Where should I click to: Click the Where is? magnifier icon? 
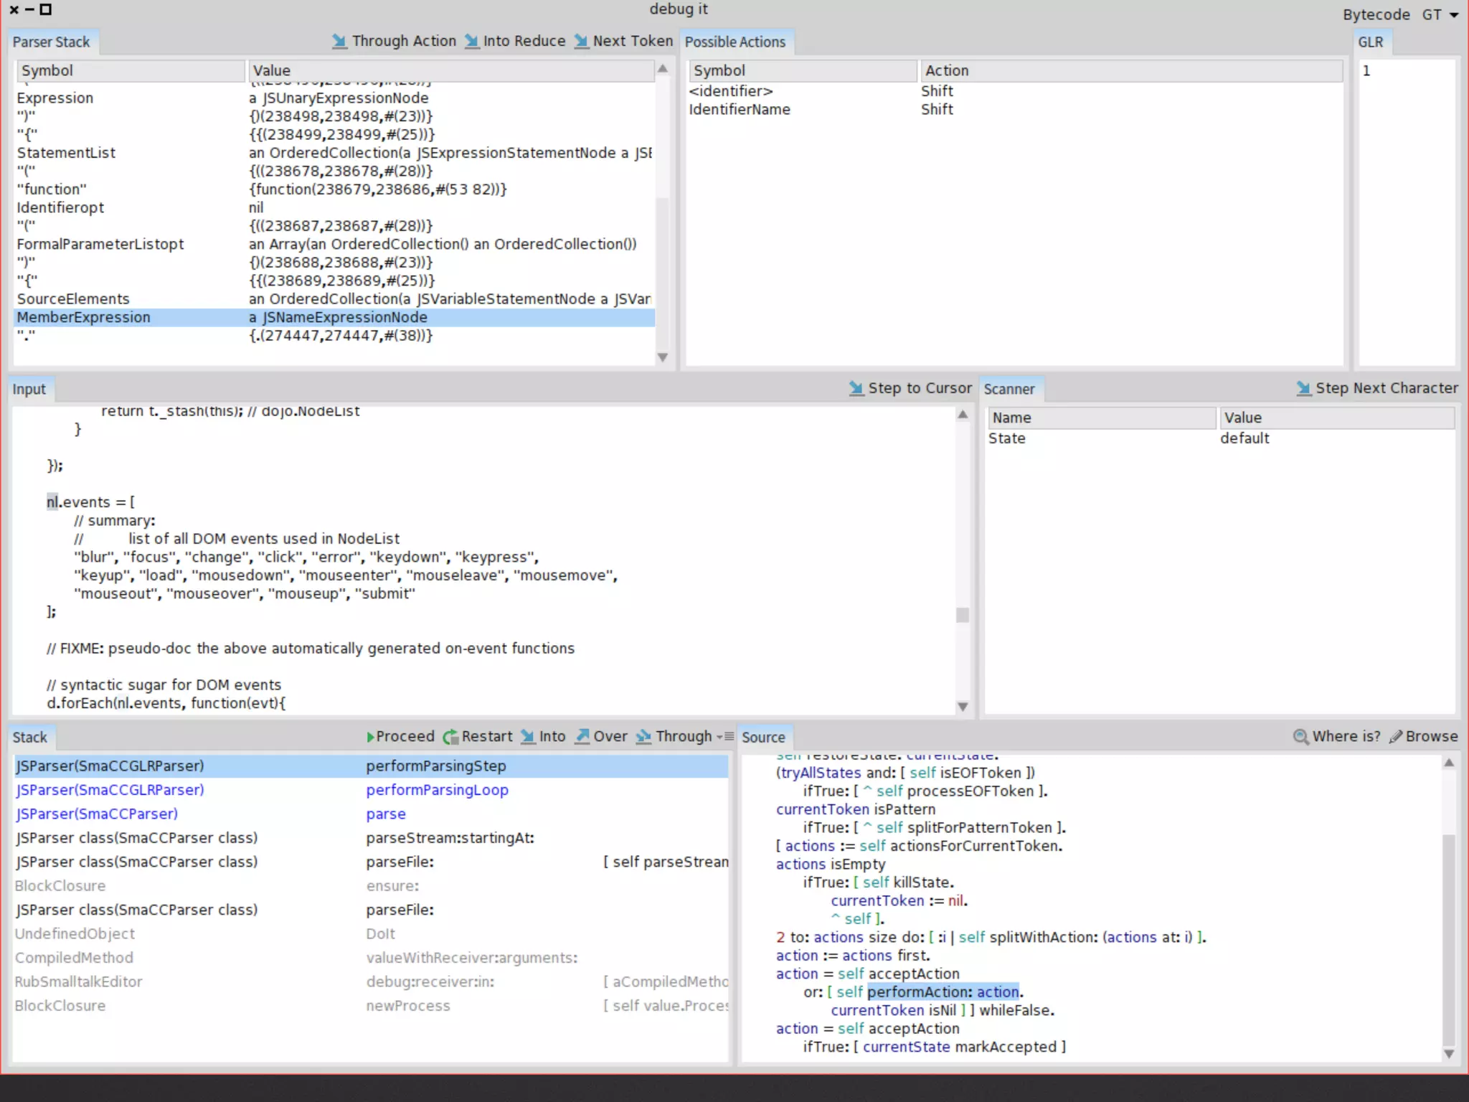tap(1300, 737)
